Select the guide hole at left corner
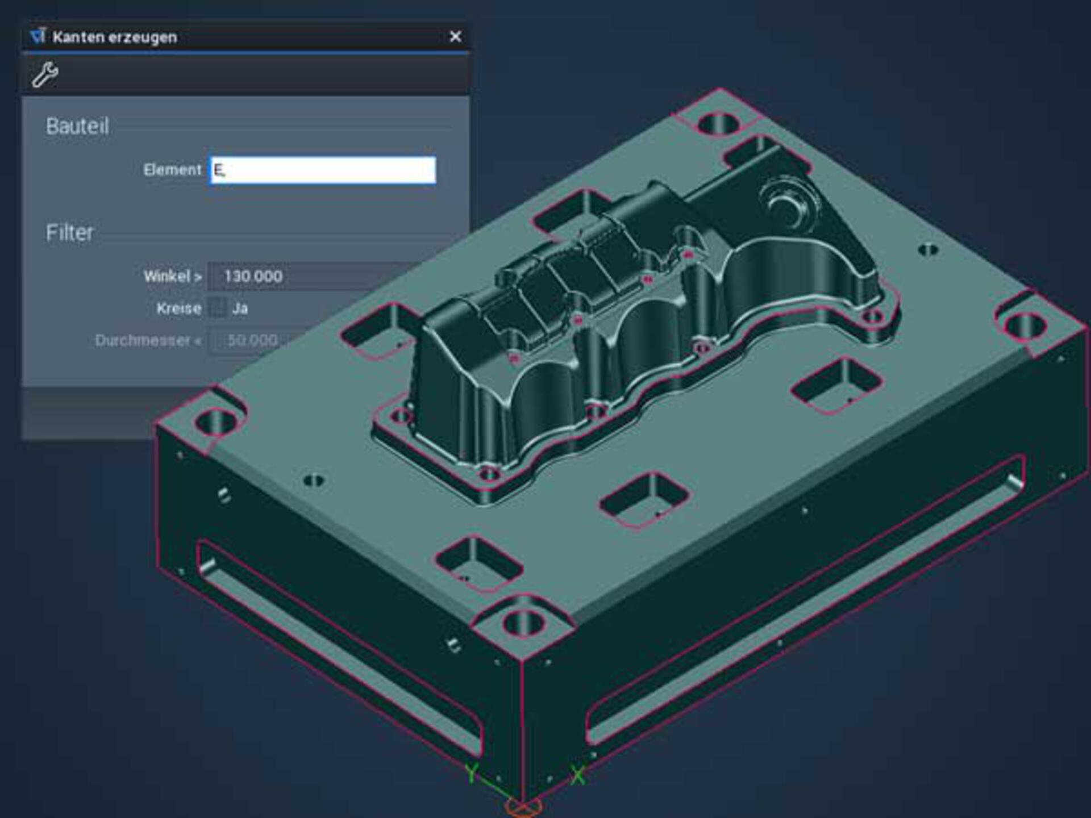 coord(215,423)
